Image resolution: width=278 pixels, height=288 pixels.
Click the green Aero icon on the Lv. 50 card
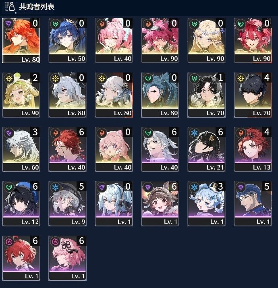(x=55, y=24)
